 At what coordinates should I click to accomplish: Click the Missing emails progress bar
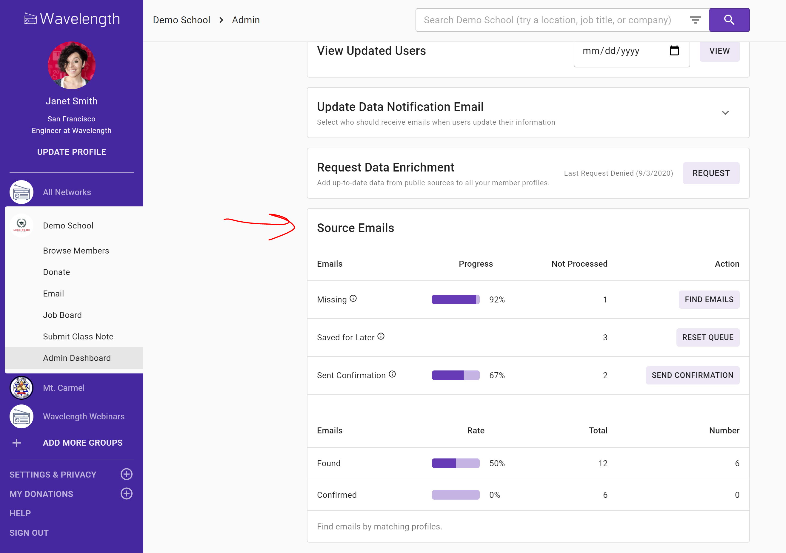[455, 299]
